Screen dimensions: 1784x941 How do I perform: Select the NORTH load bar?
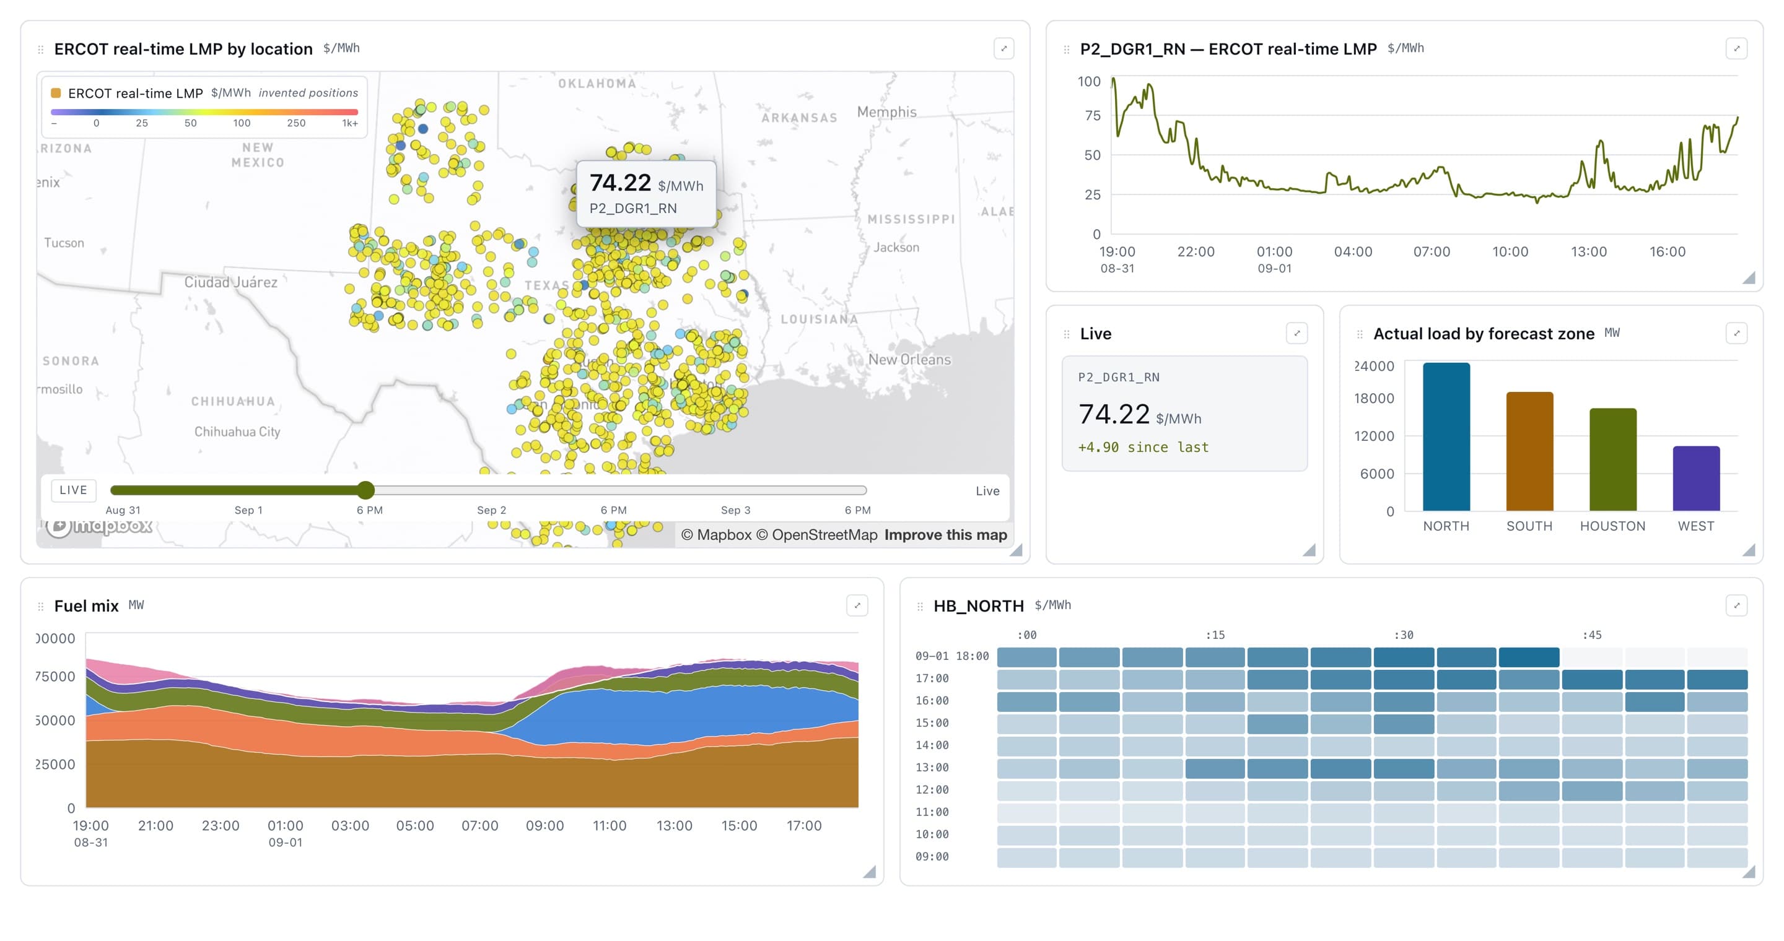tap(1446, 437)
